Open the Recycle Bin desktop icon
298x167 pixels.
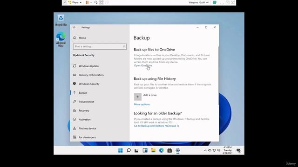tap(61, 20)
